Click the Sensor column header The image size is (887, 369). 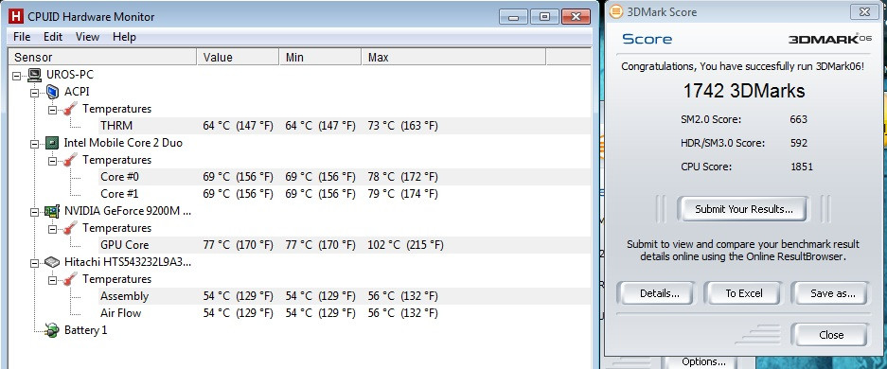pyautogui.click(x=102, y=57)
